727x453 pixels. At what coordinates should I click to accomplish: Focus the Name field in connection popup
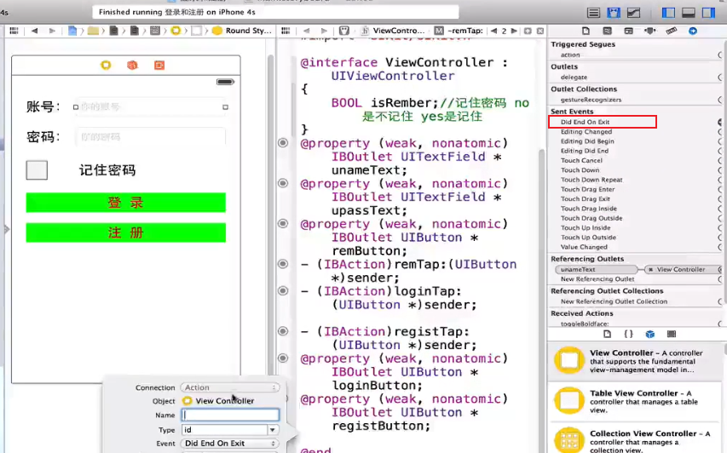230,415
